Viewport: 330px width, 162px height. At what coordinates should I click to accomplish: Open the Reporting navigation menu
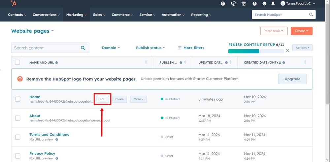point(201,15)
